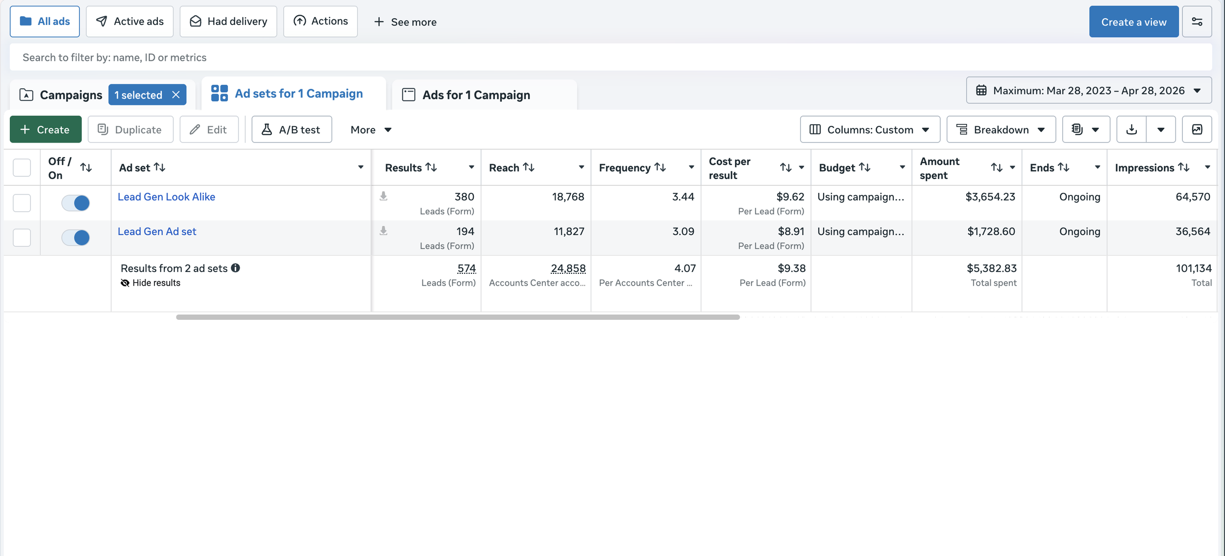The width and height of the screenshot is (1225, 556).
Task: Sort by Results column arrows
Action: 431,168
